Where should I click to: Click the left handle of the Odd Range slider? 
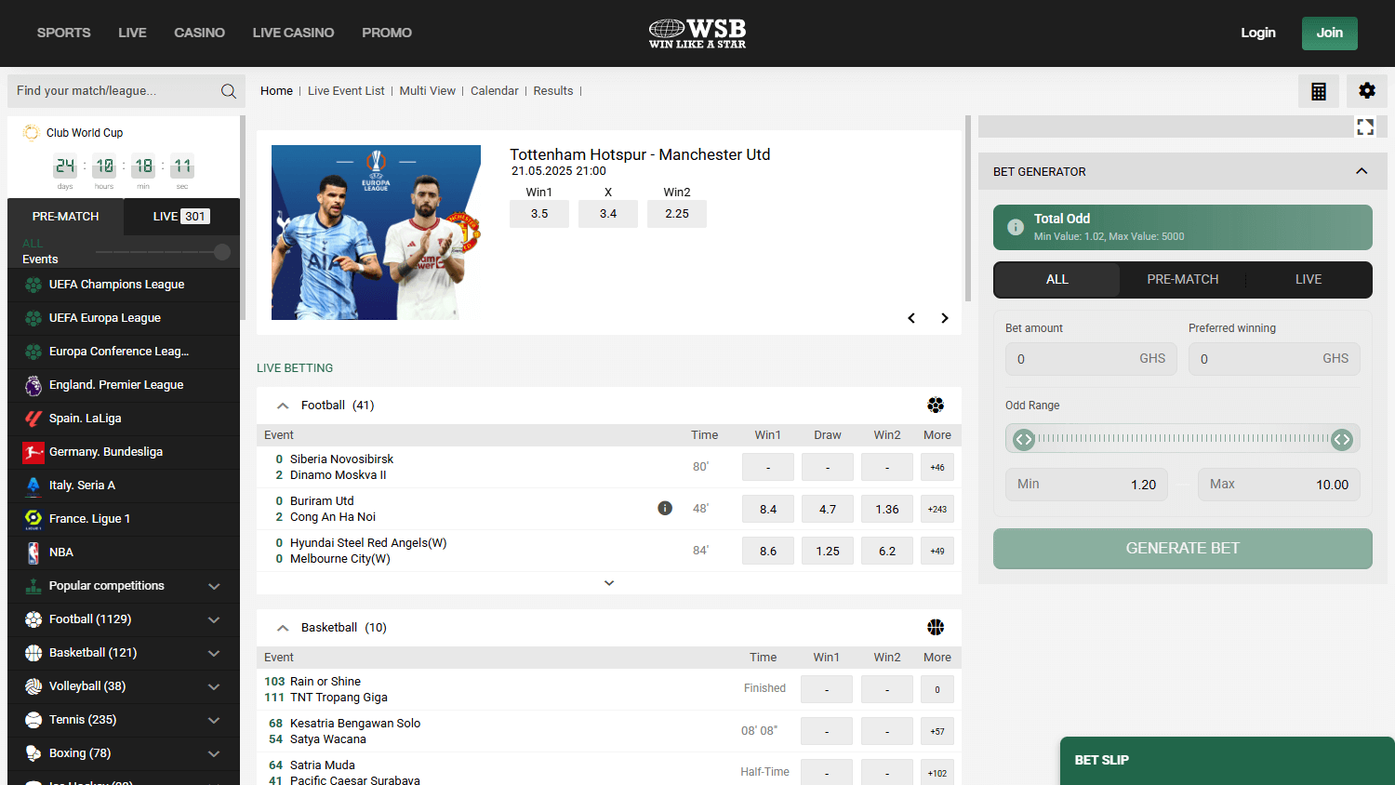pyautogui.click(x=1023, y=439)
